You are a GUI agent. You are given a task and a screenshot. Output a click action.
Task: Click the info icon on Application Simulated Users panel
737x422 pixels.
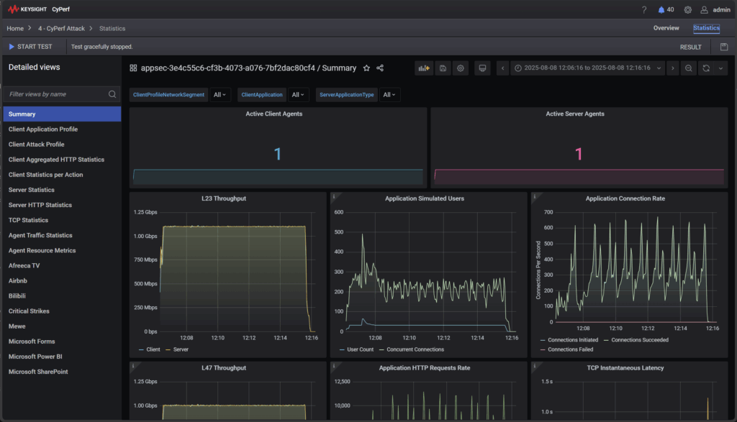334,196
